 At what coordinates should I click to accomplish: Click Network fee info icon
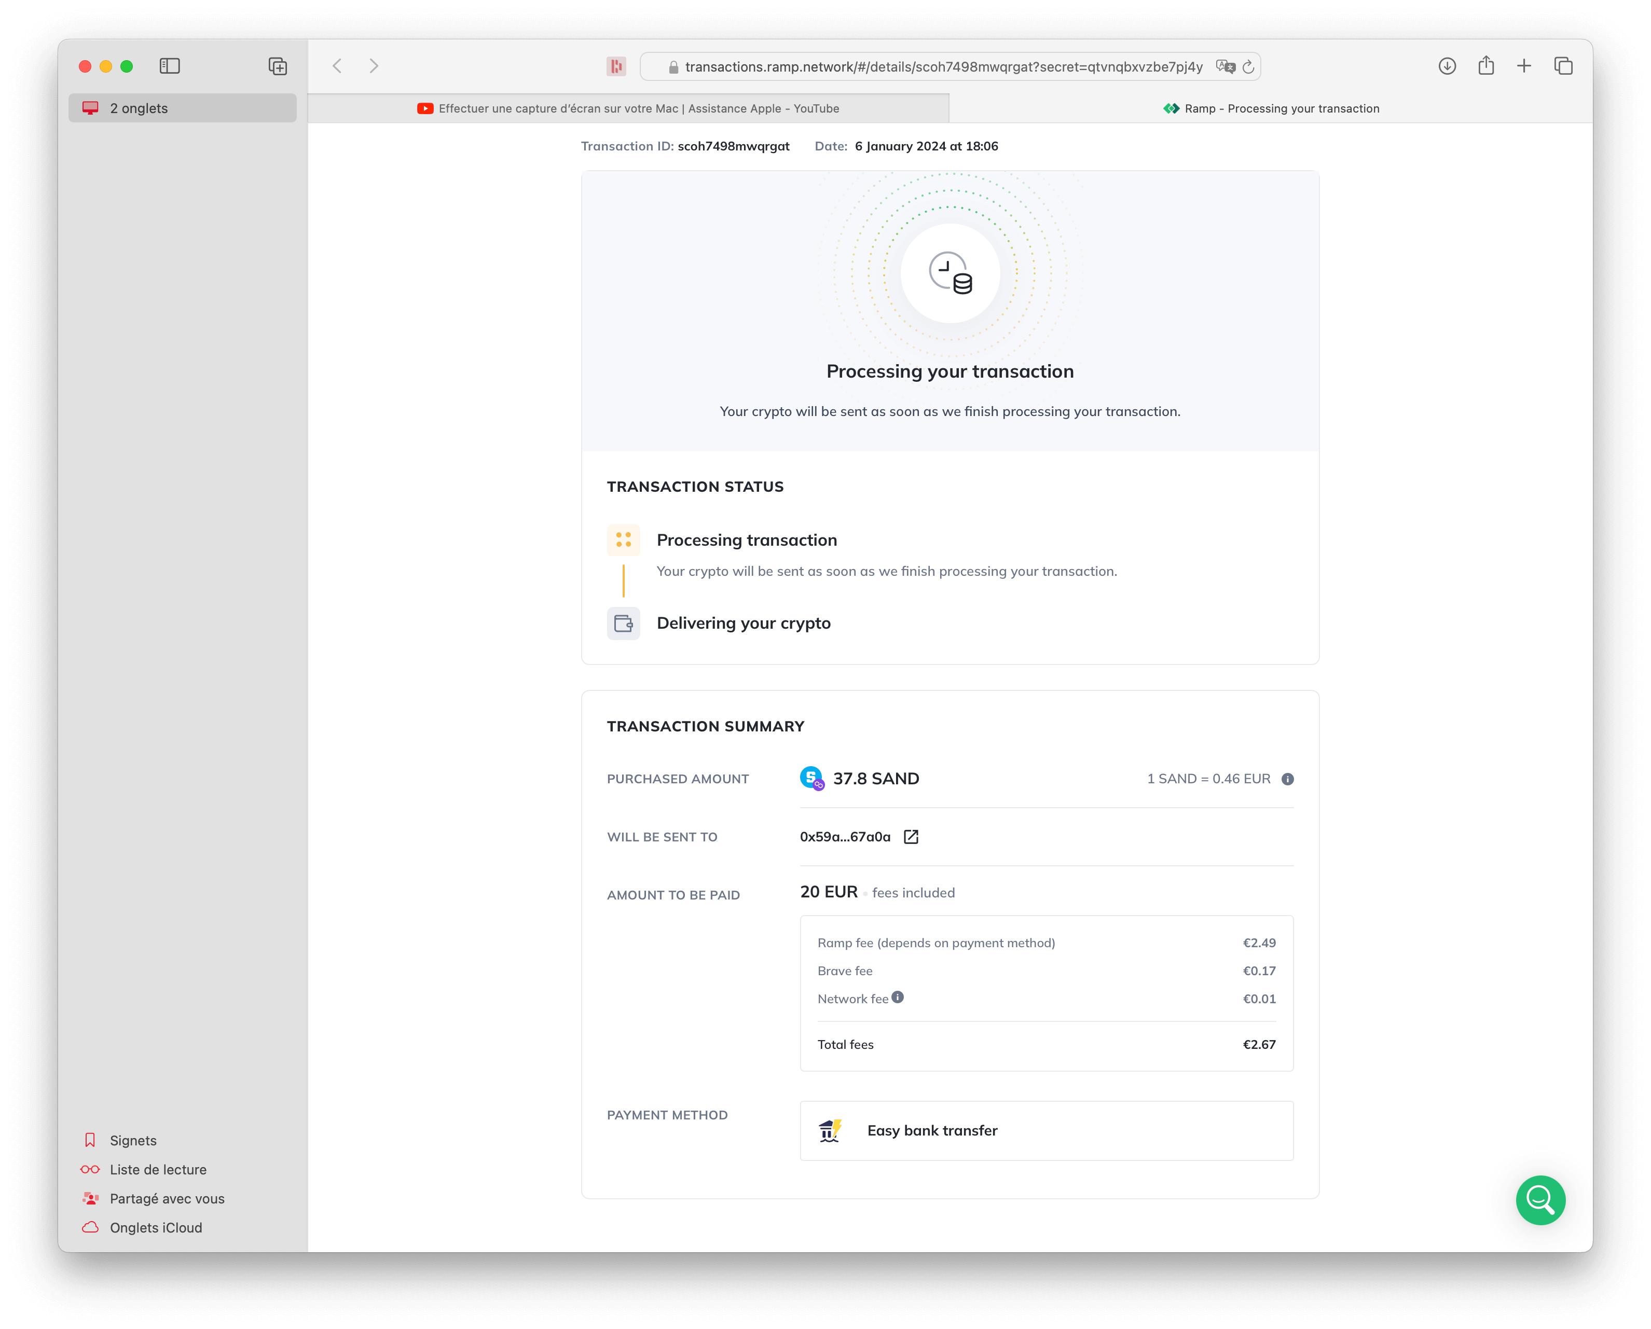click(x=898, y=997)
